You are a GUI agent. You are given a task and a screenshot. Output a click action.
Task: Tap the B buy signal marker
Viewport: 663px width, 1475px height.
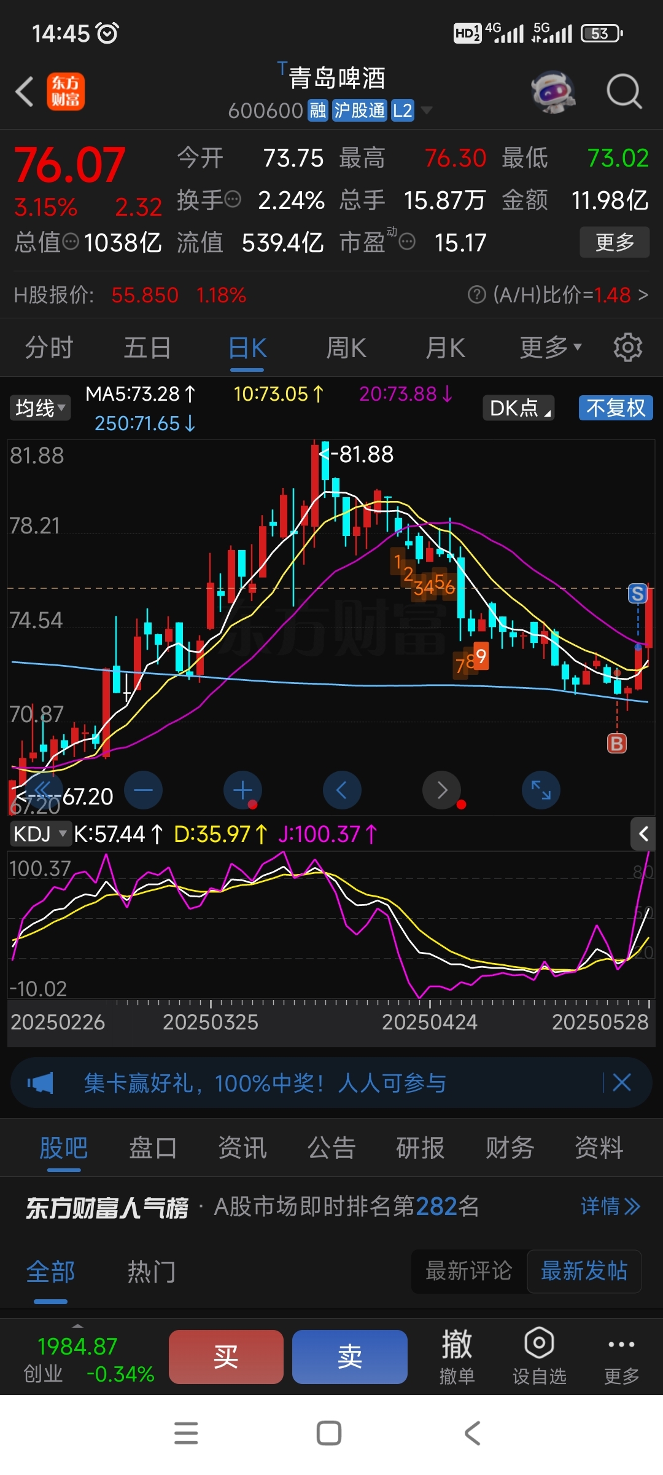[617, 744]
